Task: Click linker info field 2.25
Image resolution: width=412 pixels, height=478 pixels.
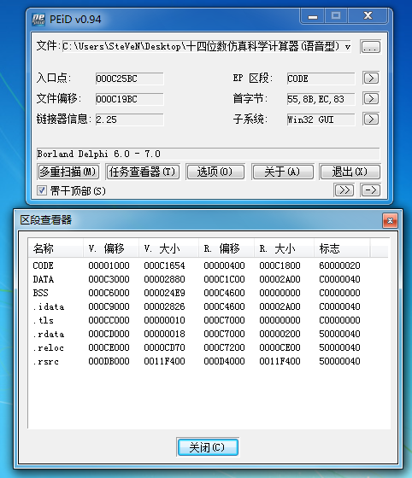Action: click(129, 119)
